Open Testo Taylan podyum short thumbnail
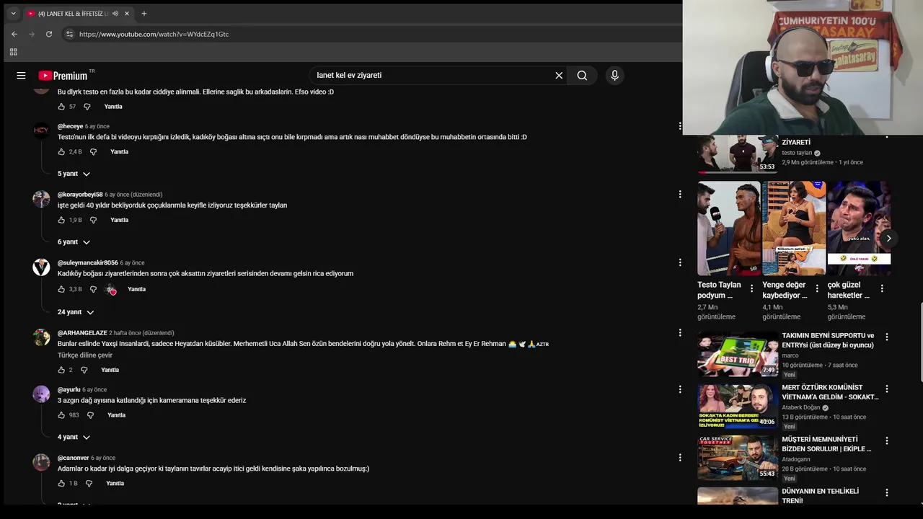The image size is (923, 519). 729,228
